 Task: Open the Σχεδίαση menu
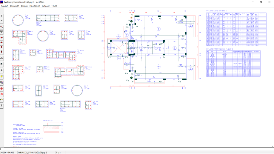[x=14, y=6]
